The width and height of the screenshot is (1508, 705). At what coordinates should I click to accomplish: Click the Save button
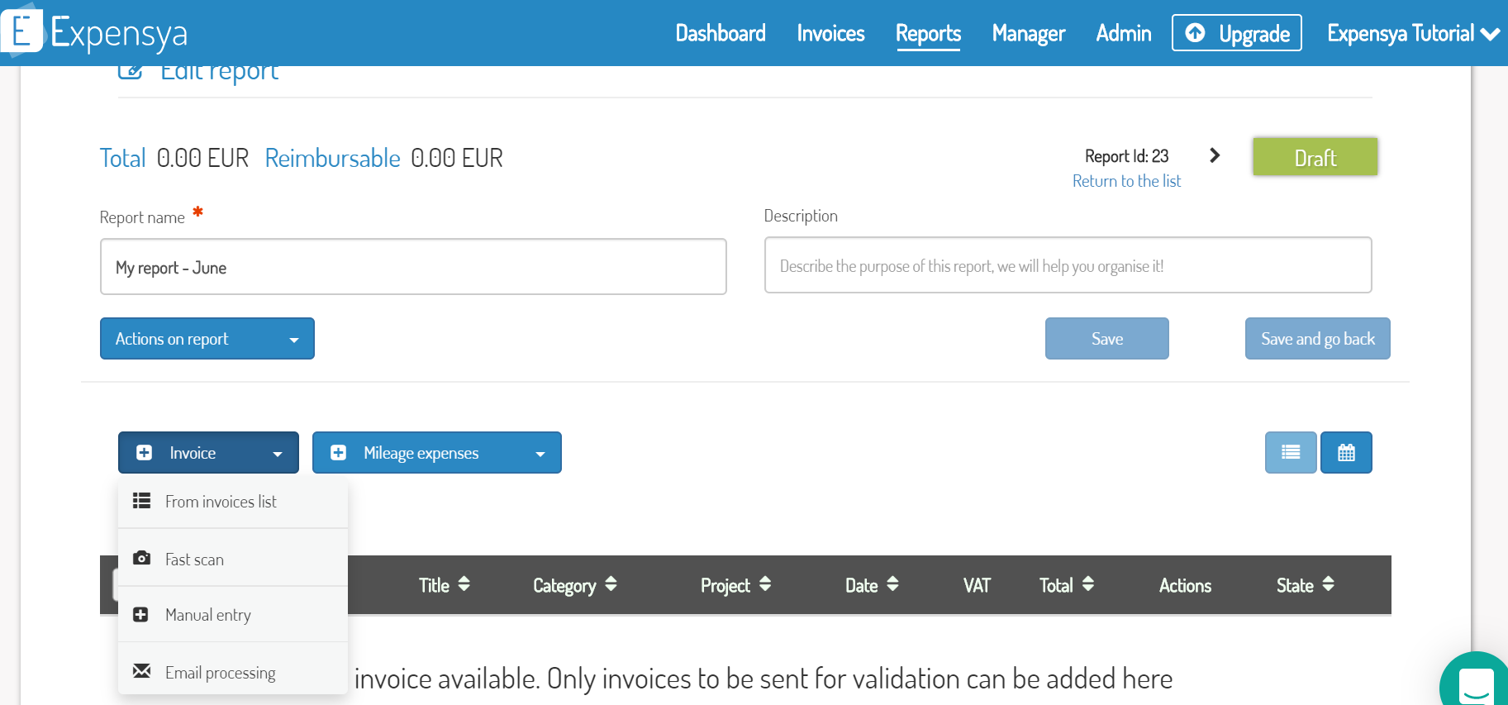tap(1107, 339)
